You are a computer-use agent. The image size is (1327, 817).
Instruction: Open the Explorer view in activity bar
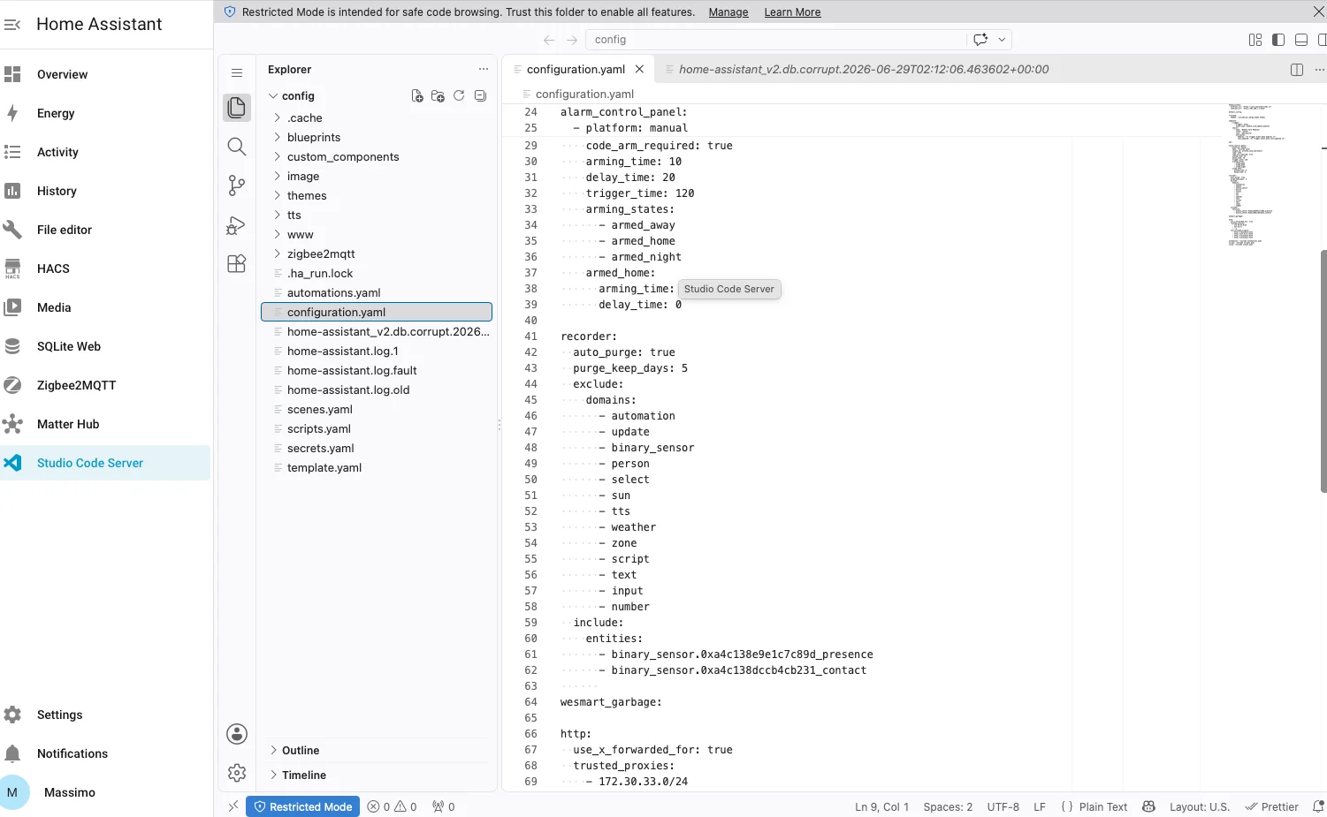[x=236, y=108]
